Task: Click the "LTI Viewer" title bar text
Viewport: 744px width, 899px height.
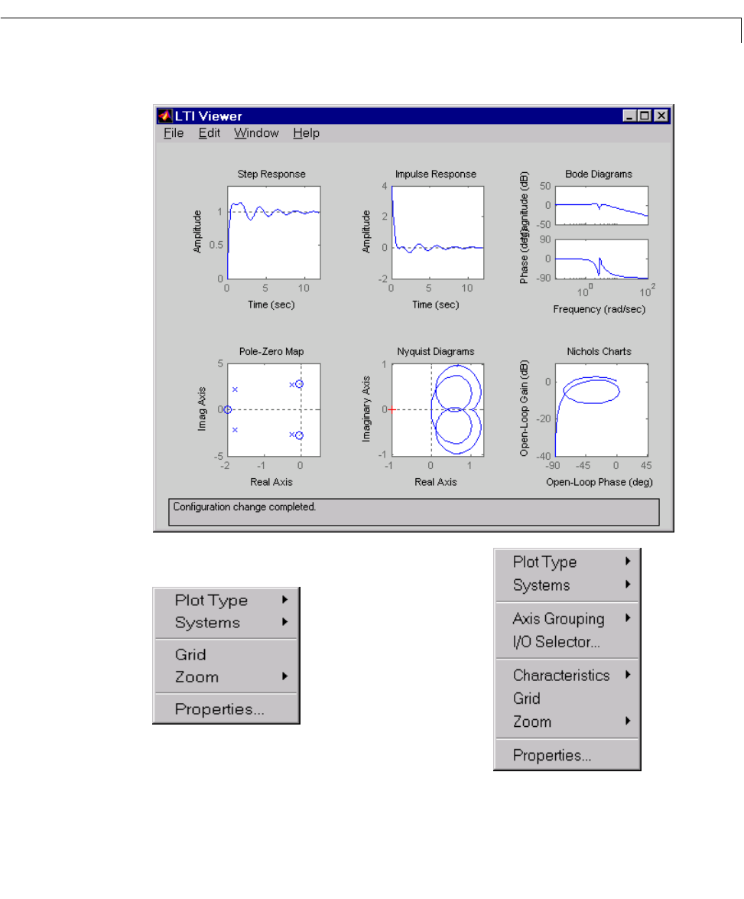Action: click(x=209, y=116)
